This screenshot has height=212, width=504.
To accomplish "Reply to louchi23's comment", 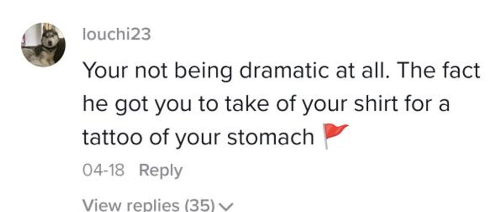I will coord(160,170).
